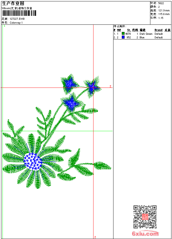Select the Blue thread color swatch
The image size is (172, 239).
tap(123, 37)
